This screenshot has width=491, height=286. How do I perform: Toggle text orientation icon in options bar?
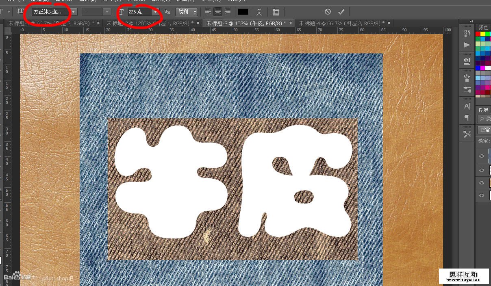[21, 12]
